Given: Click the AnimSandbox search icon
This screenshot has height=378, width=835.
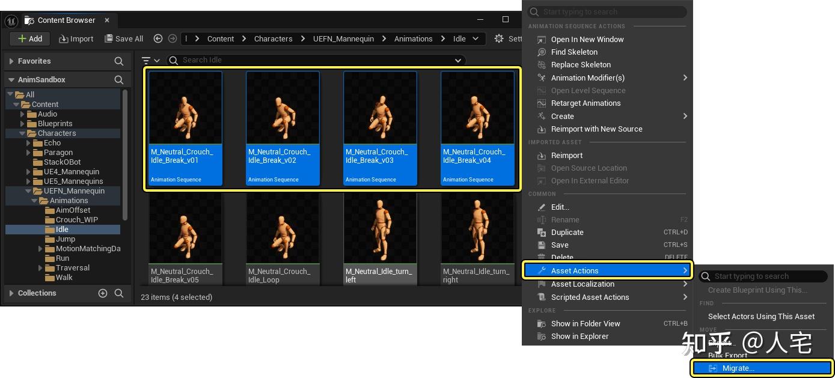Looking at the screenshot, I should coord(119,80).
